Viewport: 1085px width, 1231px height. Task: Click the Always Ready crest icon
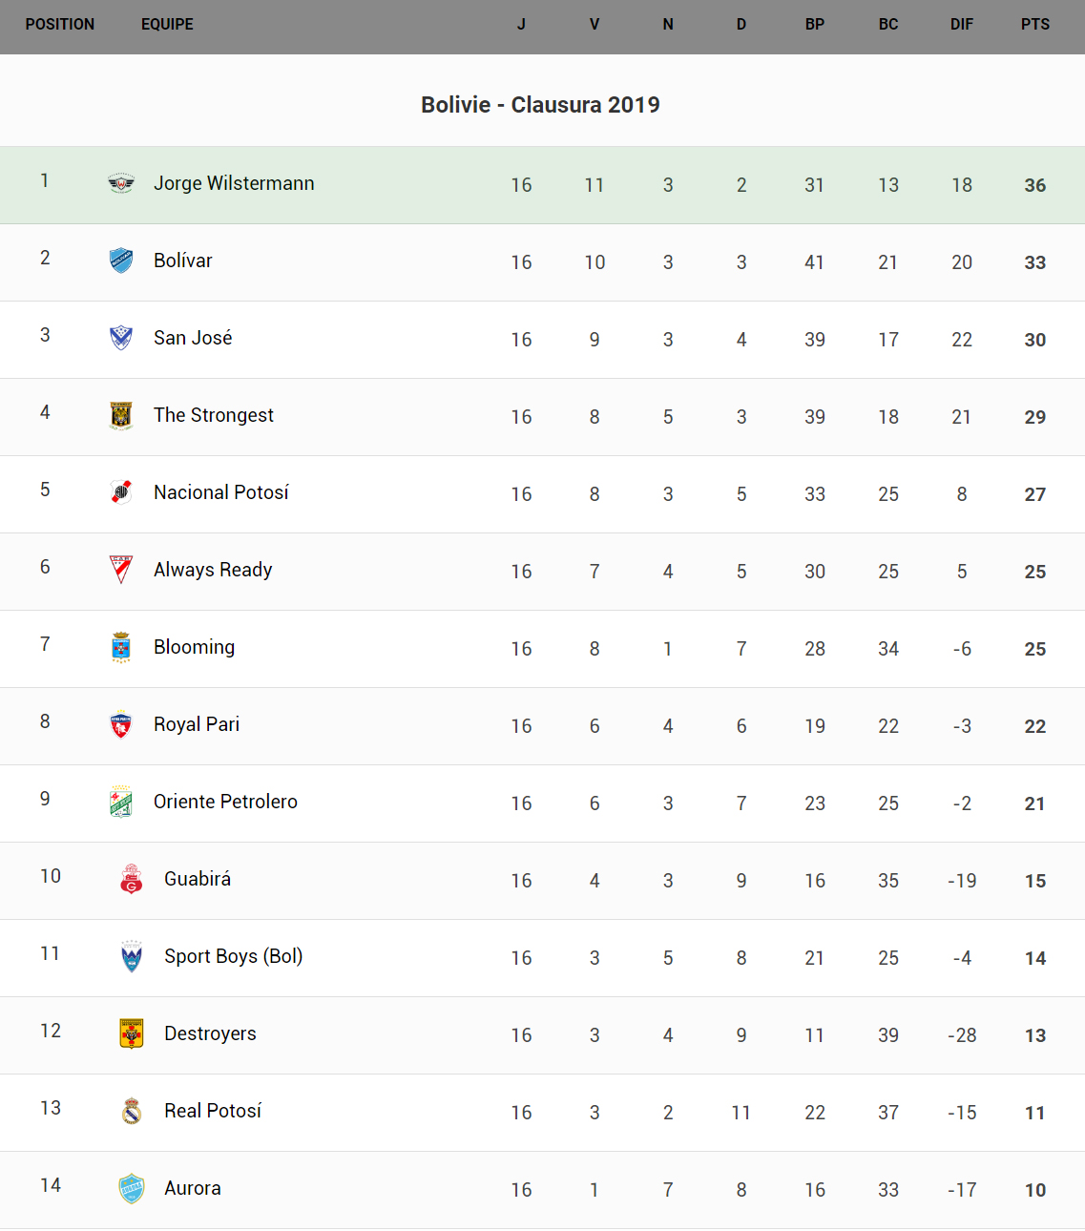pyautogui.click(x=121, y=570)
